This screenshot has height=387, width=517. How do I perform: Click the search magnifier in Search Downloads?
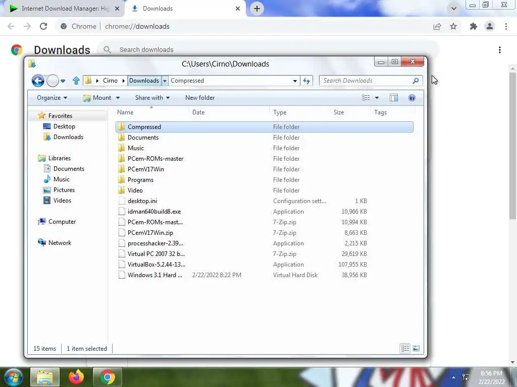416,81
